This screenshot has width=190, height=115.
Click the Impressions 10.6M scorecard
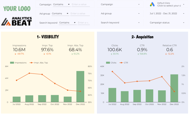click(x=19, y=50)
